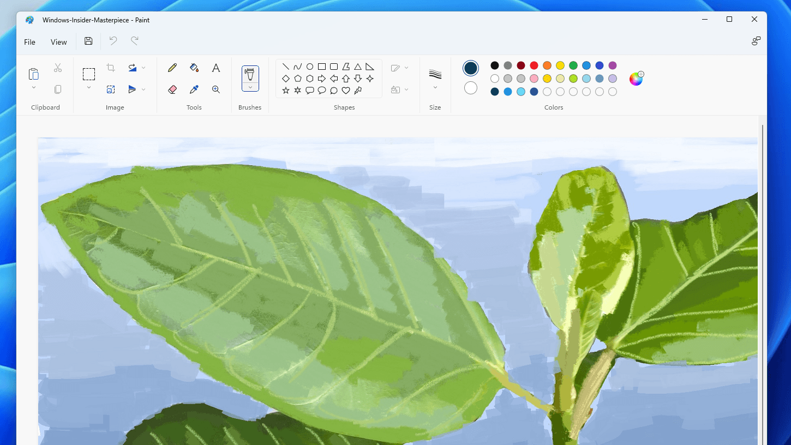791x445 pixels.
Task: Click the Rotate icon
Action: tap(132, 68)
